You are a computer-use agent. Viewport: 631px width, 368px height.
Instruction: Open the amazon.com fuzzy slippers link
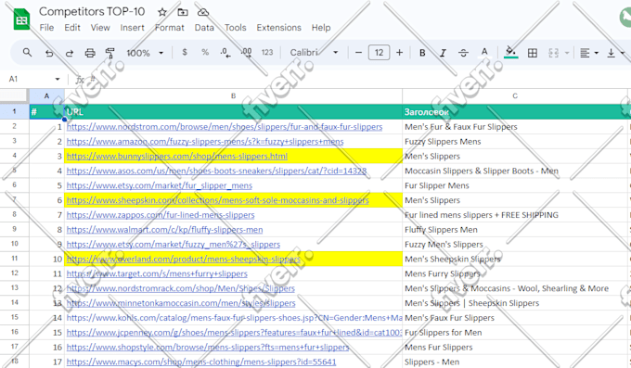click(205, 142)
